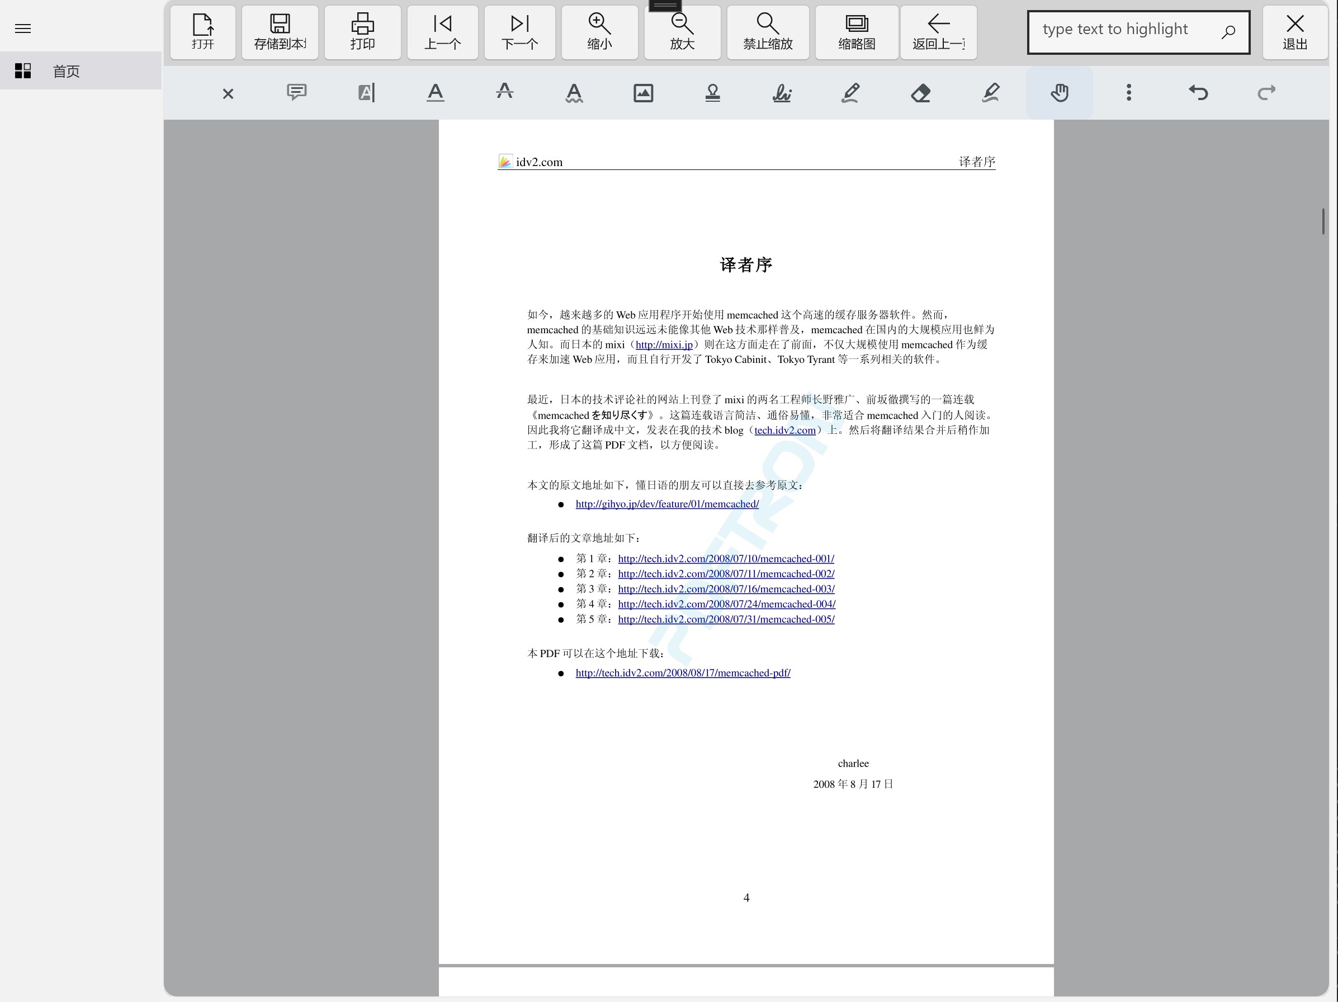Click the 缩略图 thumbnails button
This screenshot has height=1002, width=1338.
(x=856, y=32)
